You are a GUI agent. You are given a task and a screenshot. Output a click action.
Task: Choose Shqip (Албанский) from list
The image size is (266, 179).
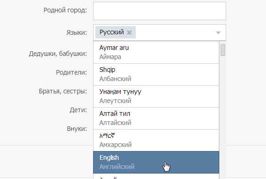156,75
